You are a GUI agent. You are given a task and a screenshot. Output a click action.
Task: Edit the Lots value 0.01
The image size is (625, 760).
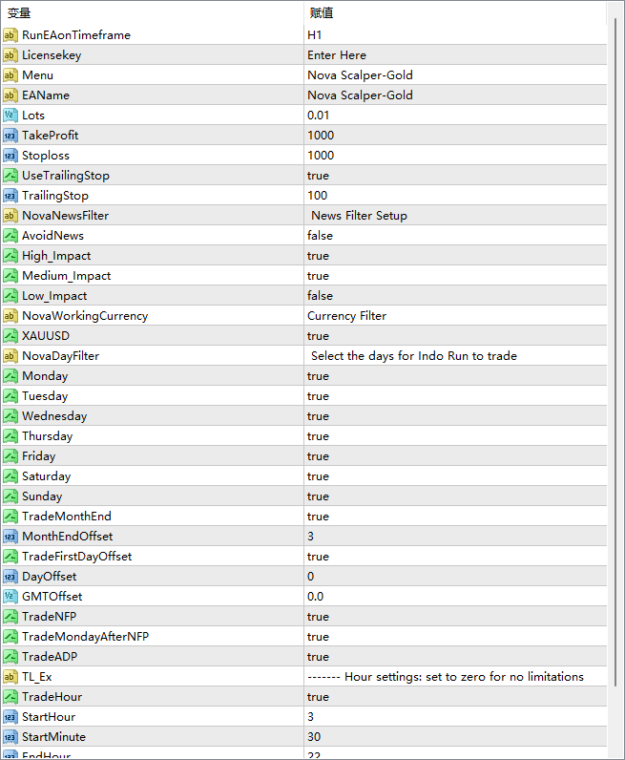click(319, 116)
